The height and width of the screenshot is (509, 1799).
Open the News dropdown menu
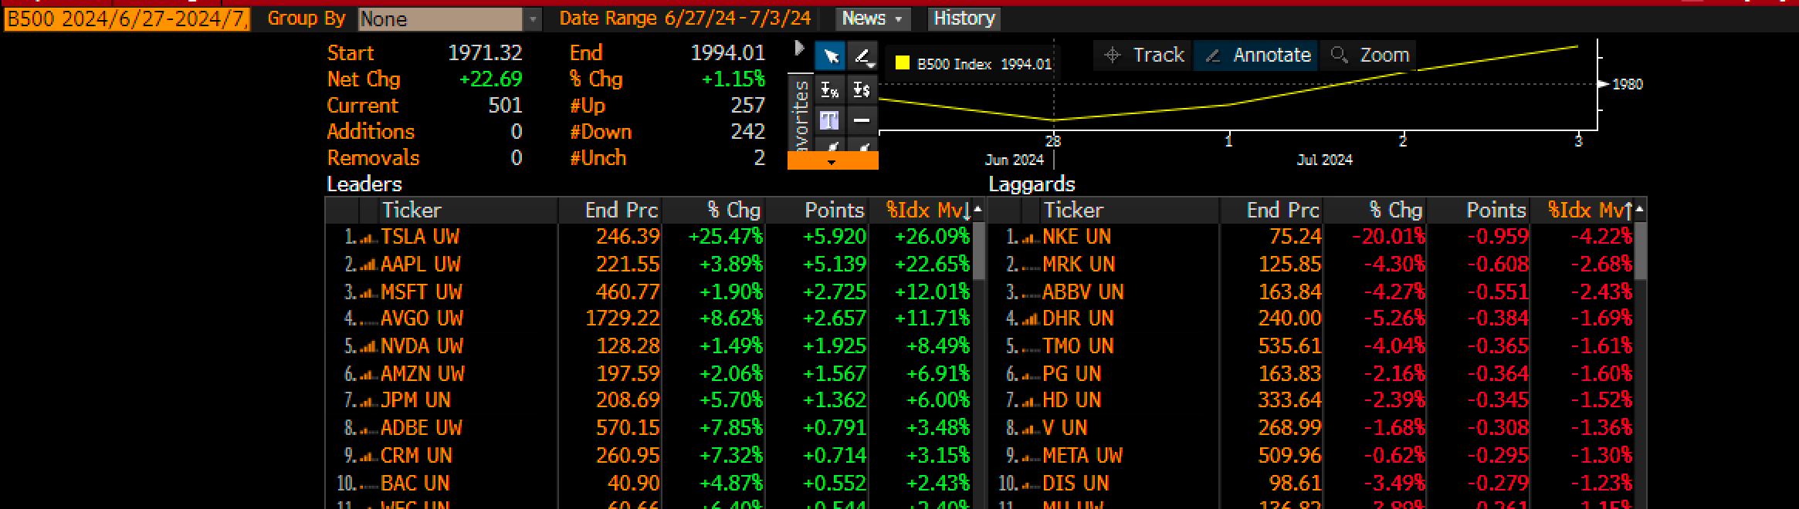(872, 19)
